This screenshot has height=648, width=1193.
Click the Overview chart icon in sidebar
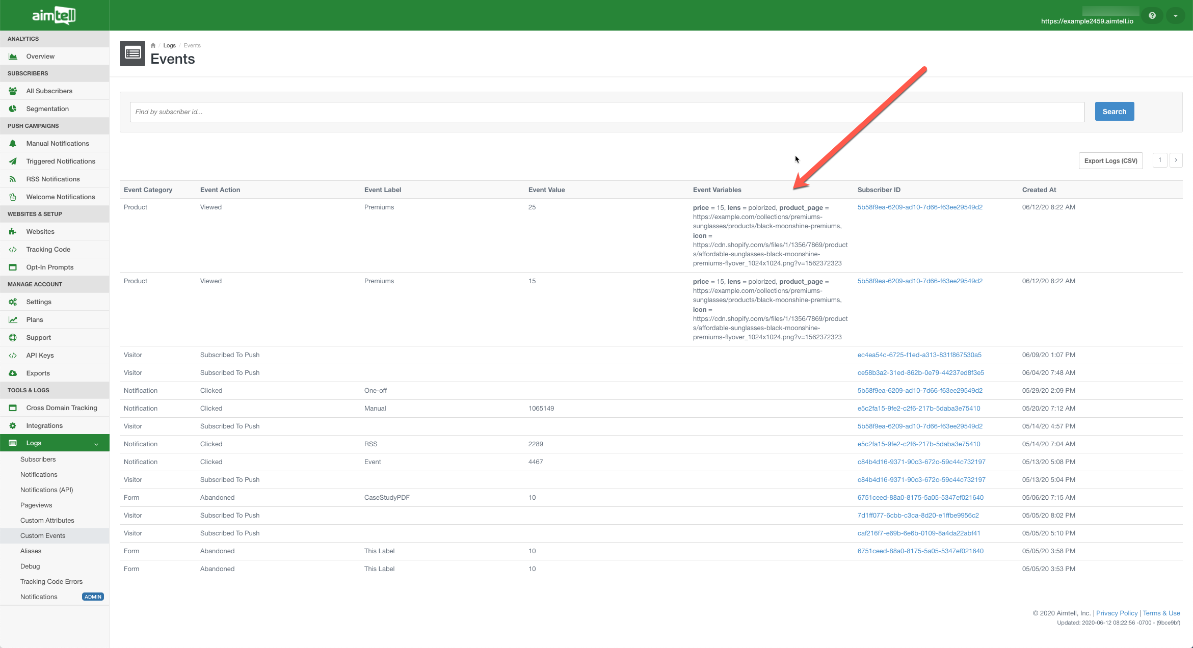13,57
